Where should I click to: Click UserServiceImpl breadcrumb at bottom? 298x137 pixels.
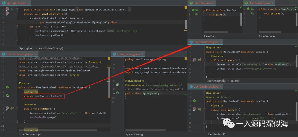tap(30, 134)
